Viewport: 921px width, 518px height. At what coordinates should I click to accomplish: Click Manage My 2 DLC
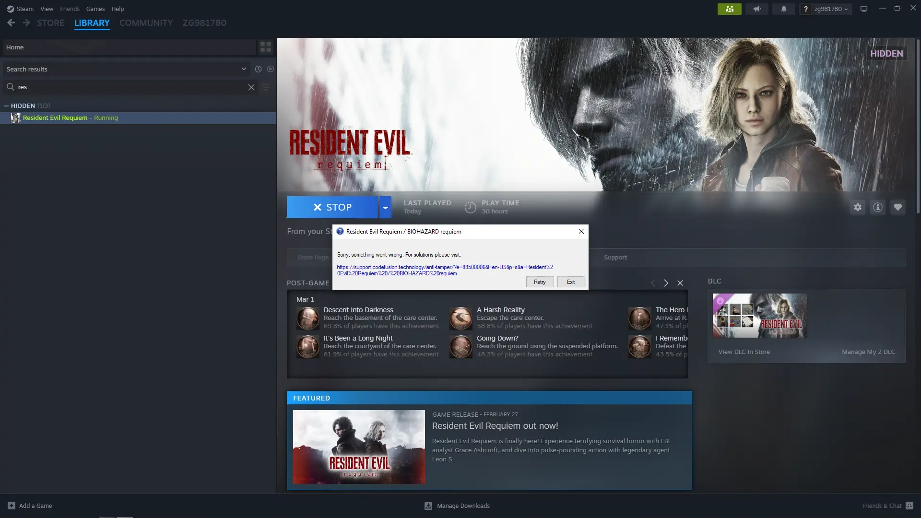868,352
